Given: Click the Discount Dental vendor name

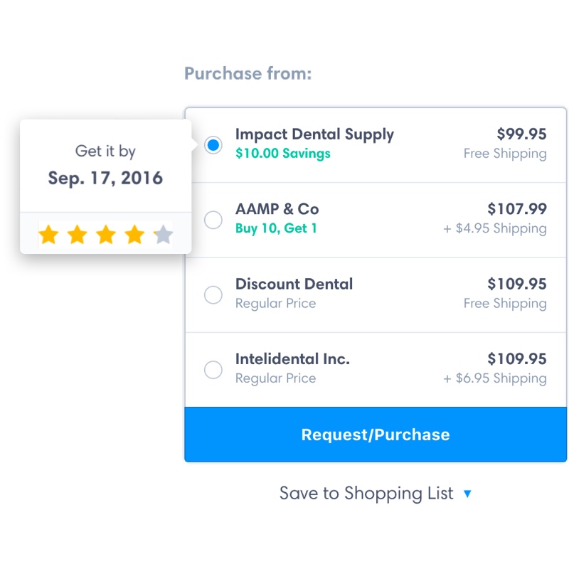Looking at the screenshot, I should pos(294,284).
